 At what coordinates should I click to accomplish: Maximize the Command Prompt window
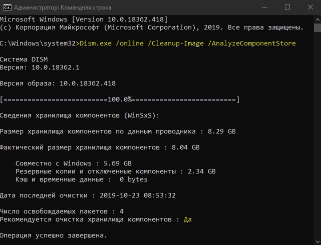[x=287, y=7]
